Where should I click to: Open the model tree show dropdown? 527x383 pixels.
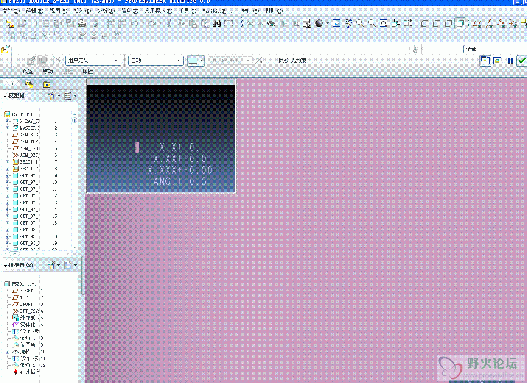(70, 96)
